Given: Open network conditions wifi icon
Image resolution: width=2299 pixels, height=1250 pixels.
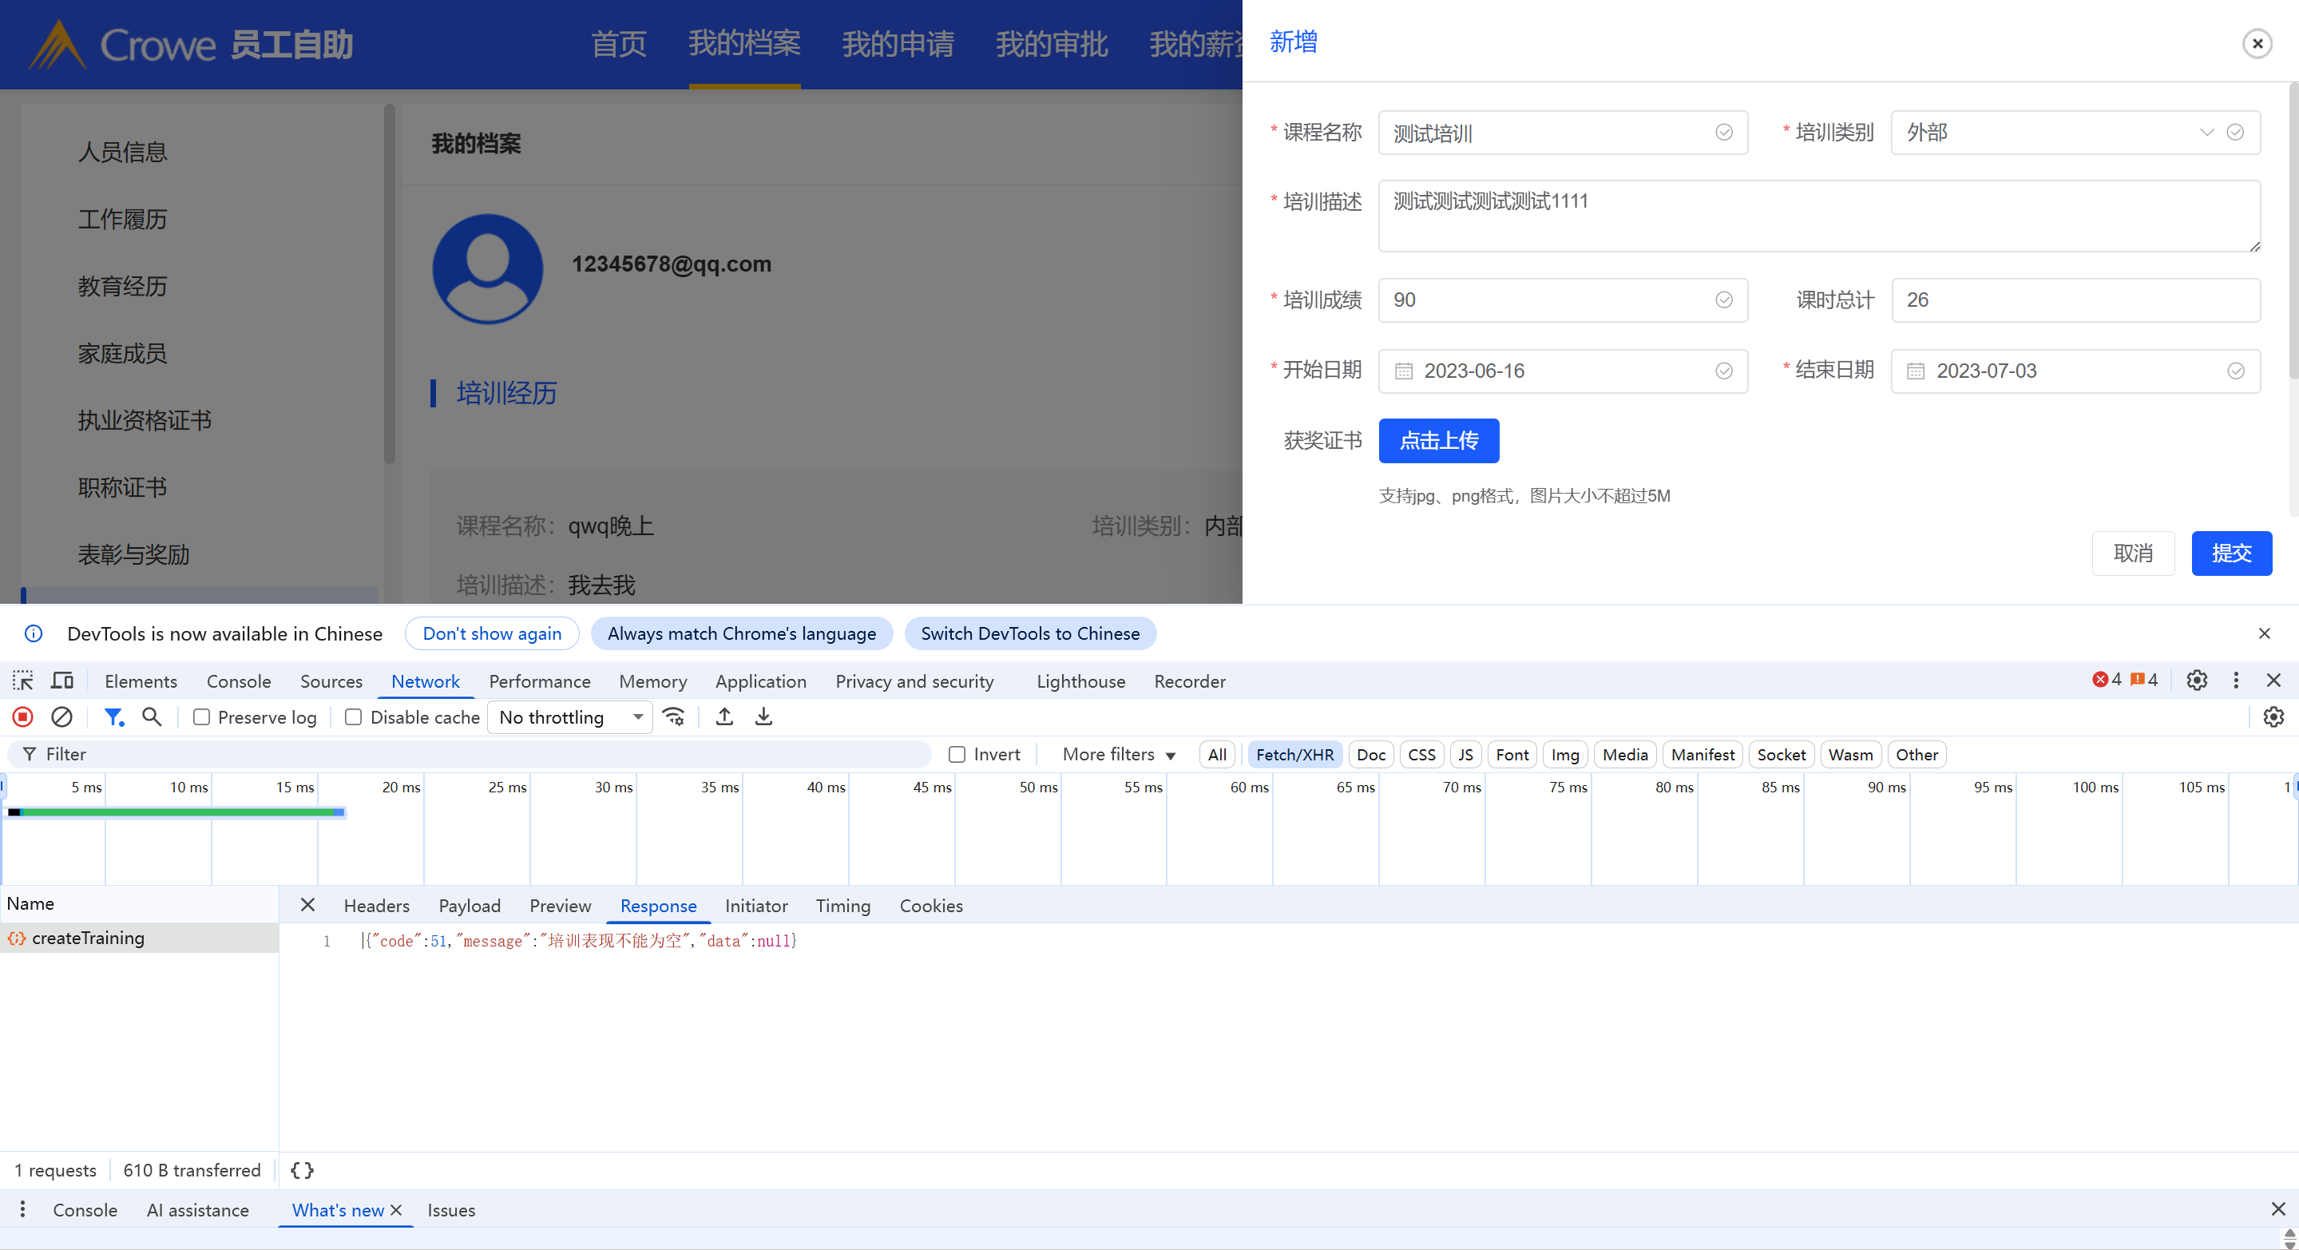Looking at the screenshot, I should (674, 717).
